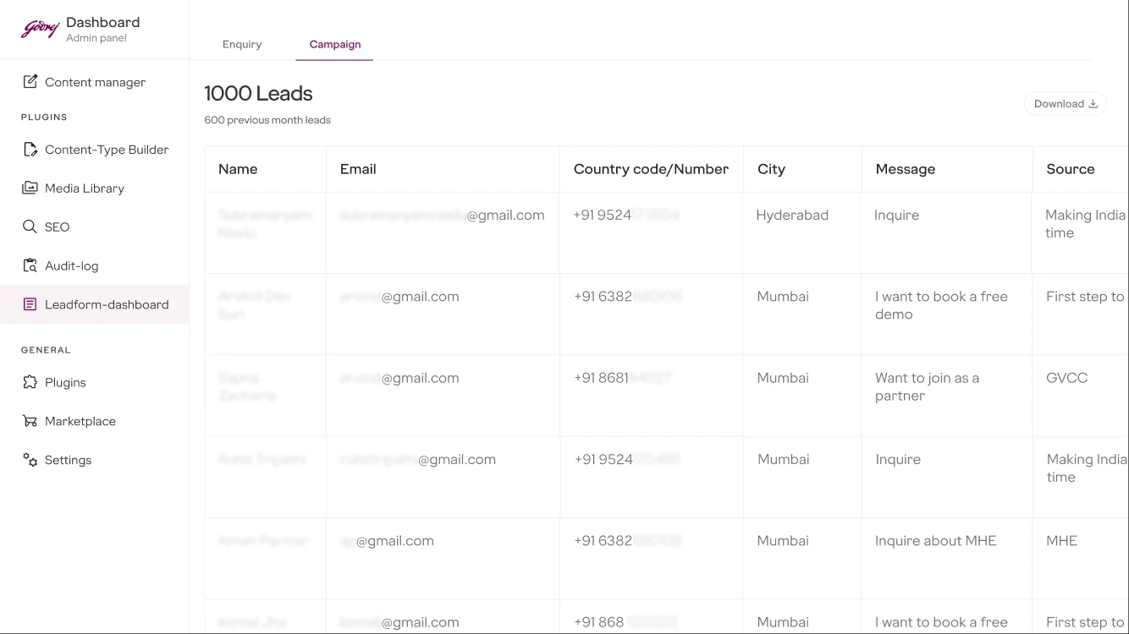This screenshot has width=1129, height=634.
Task: Click the SEO magnifier icon
Action: 30,227
